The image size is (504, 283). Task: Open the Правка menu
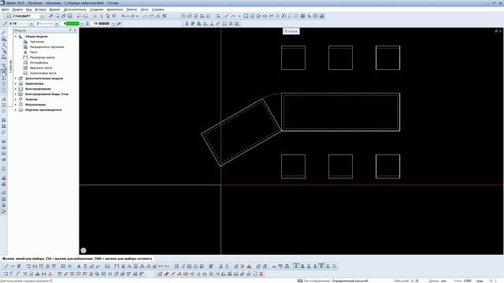click(17, 9)
